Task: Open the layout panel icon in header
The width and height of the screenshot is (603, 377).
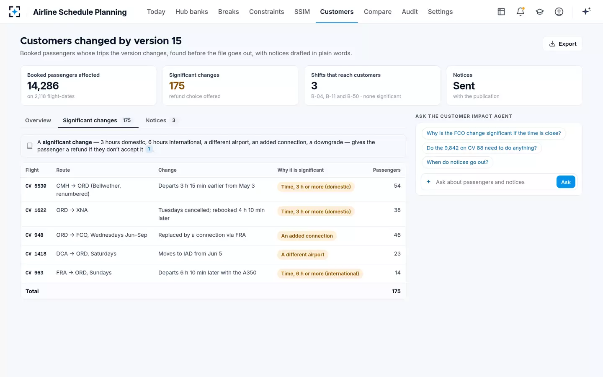Action: point(501,12)
